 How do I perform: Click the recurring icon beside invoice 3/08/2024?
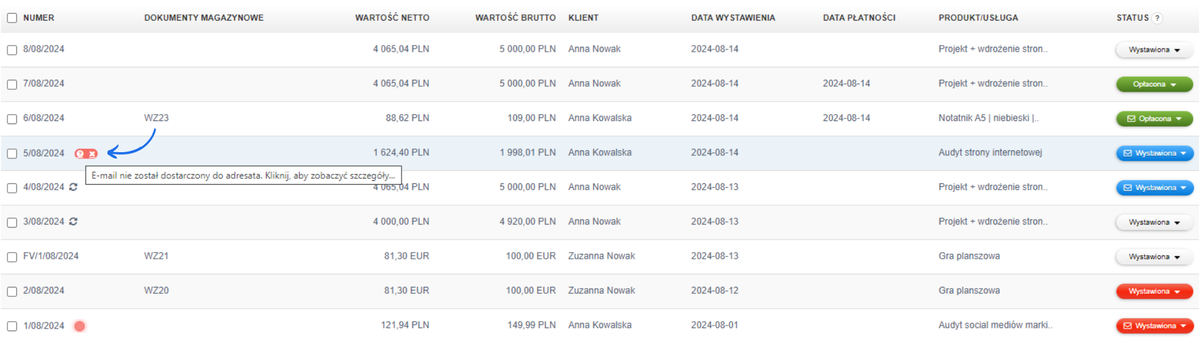click(x=73, y=221)
